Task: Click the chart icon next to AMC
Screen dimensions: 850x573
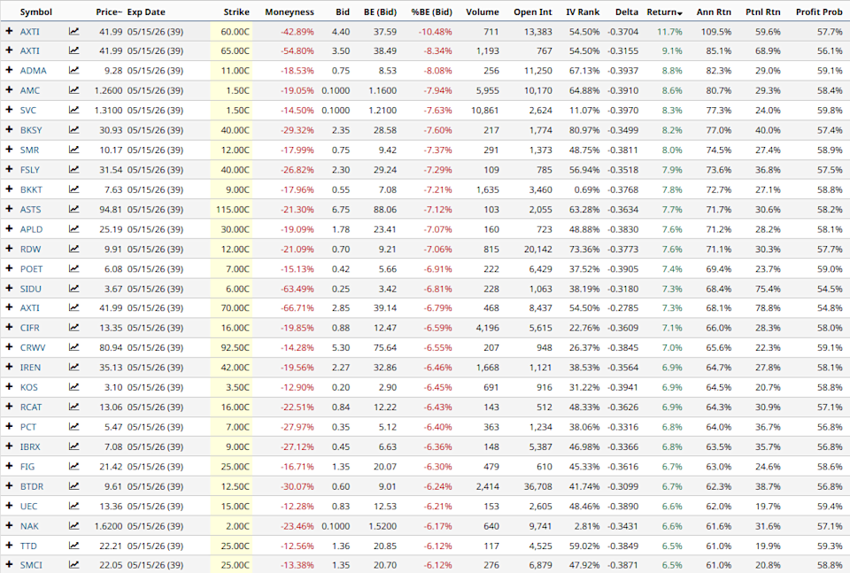Action: pos(73,90)
